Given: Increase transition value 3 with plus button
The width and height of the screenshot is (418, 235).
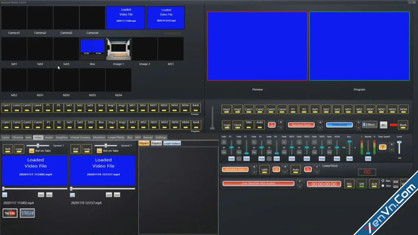Looking at the screenshot, I should [x=281, y=122].
